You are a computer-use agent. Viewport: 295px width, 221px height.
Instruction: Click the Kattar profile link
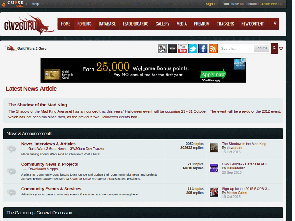87,179
